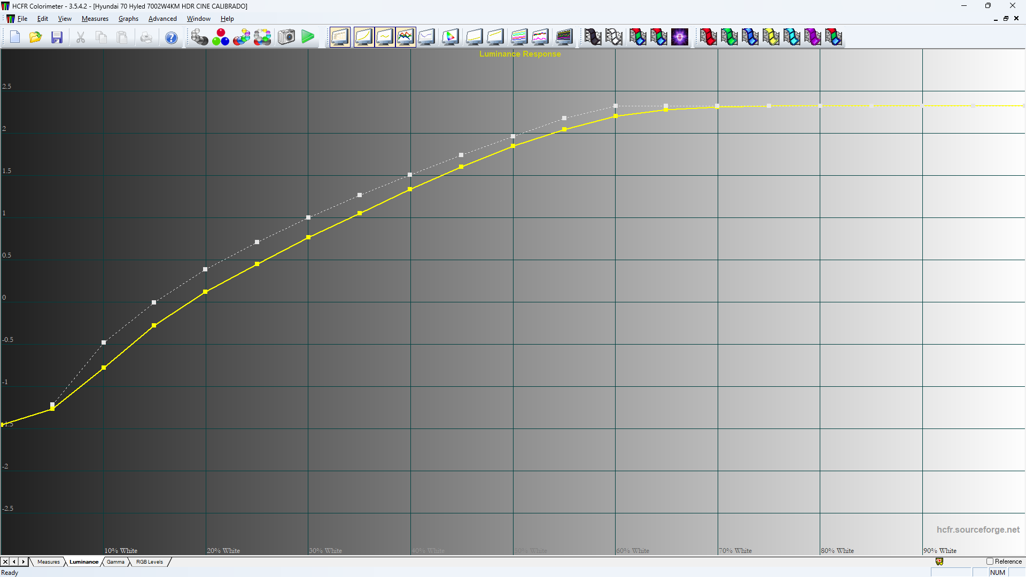This screenshot has width=1026, height=577.
Task: Enable the Reference checkbox
Action: tap(989, 562)
